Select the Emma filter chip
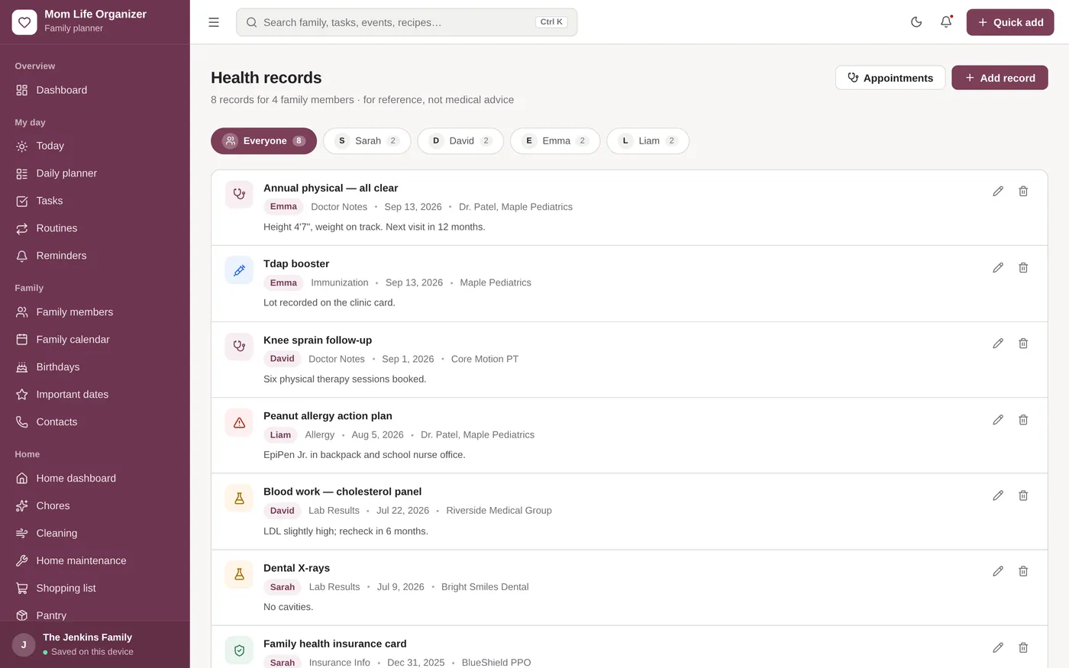 555,141
